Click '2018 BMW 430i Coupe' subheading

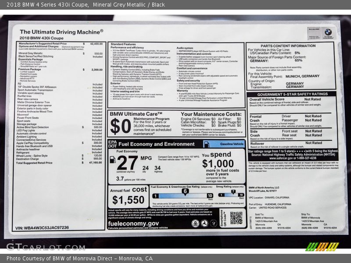tap(41, 38)
